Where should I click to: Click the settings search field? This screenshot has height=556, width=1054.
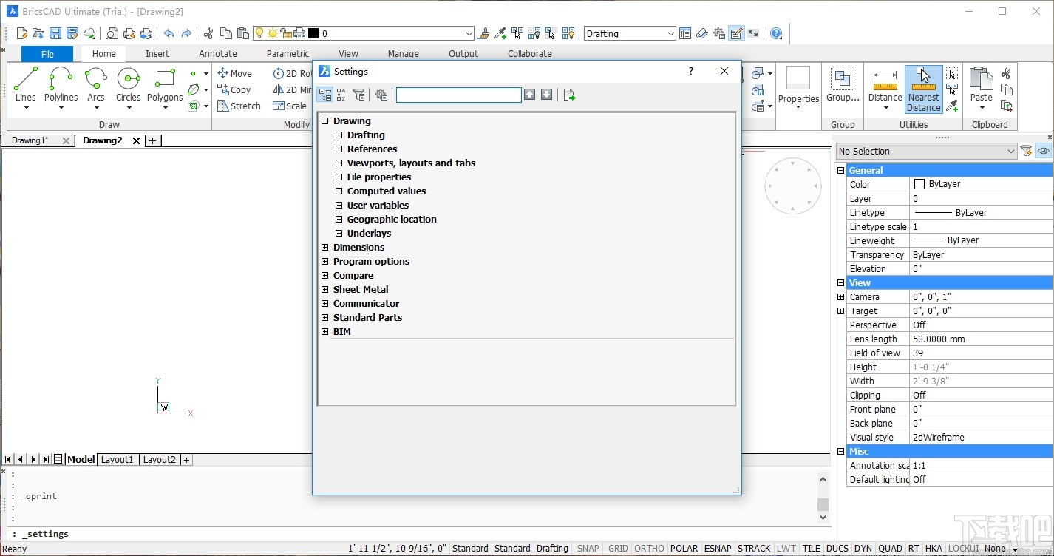coord(458,94)
